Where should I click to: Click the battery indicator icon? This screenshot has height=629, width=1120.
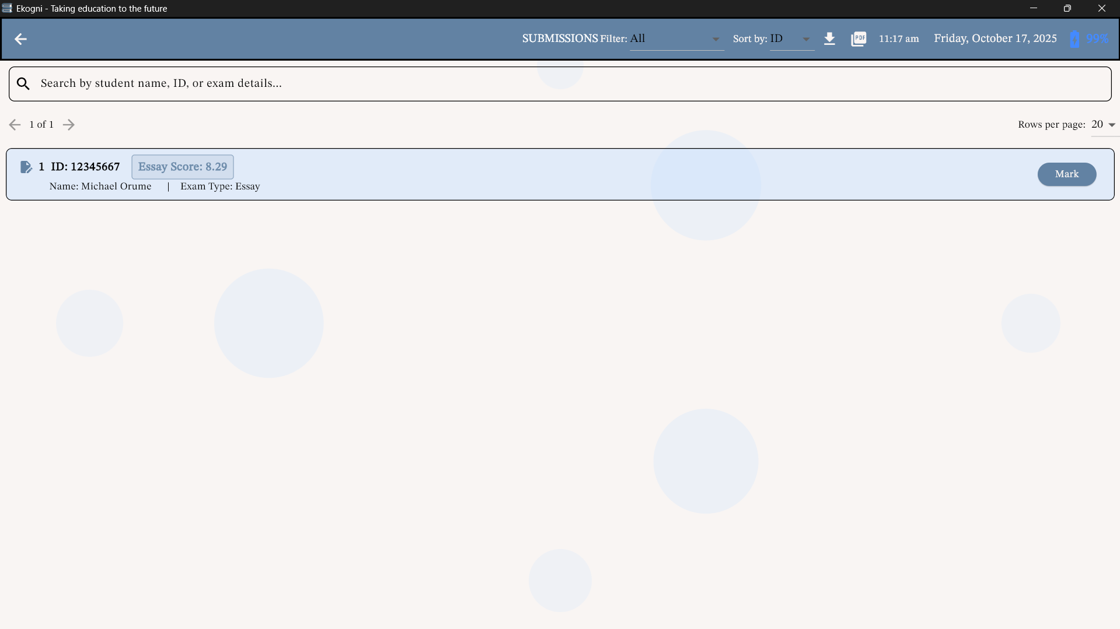coord(1075,38)
